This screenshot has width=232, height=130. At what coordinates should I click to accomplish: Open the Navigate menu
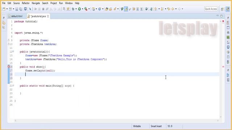pos(36,3)
